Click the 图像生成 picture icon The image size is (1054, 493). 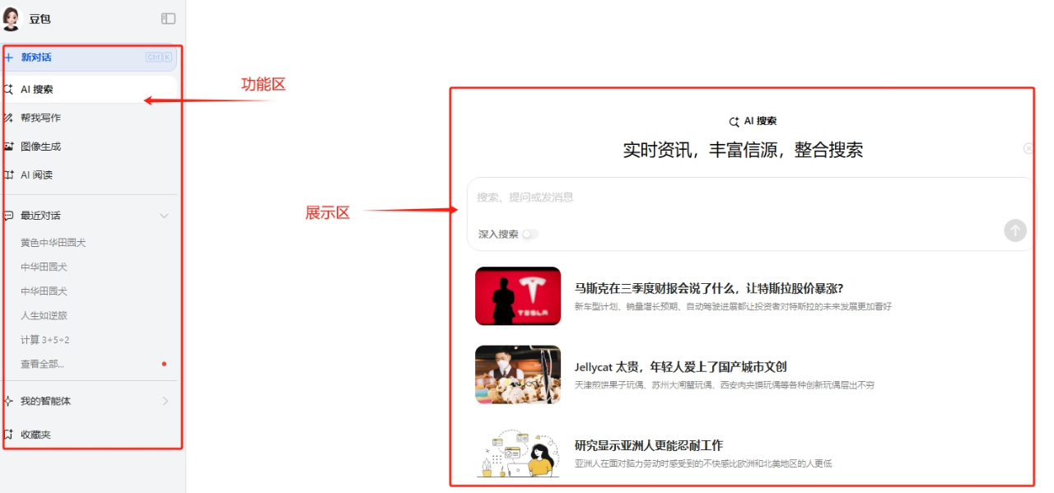tap(9, 147)
